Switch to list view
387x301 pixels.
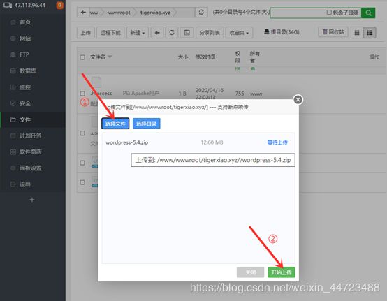point(370,33)
